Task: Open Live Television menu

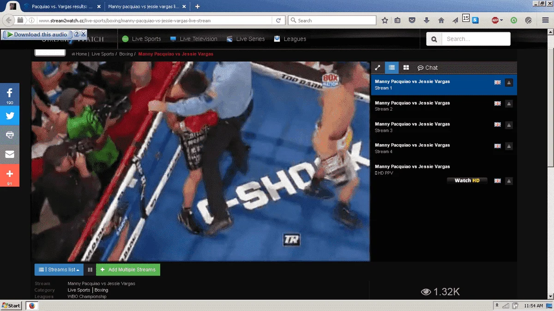Action: (x=193, y=39)
